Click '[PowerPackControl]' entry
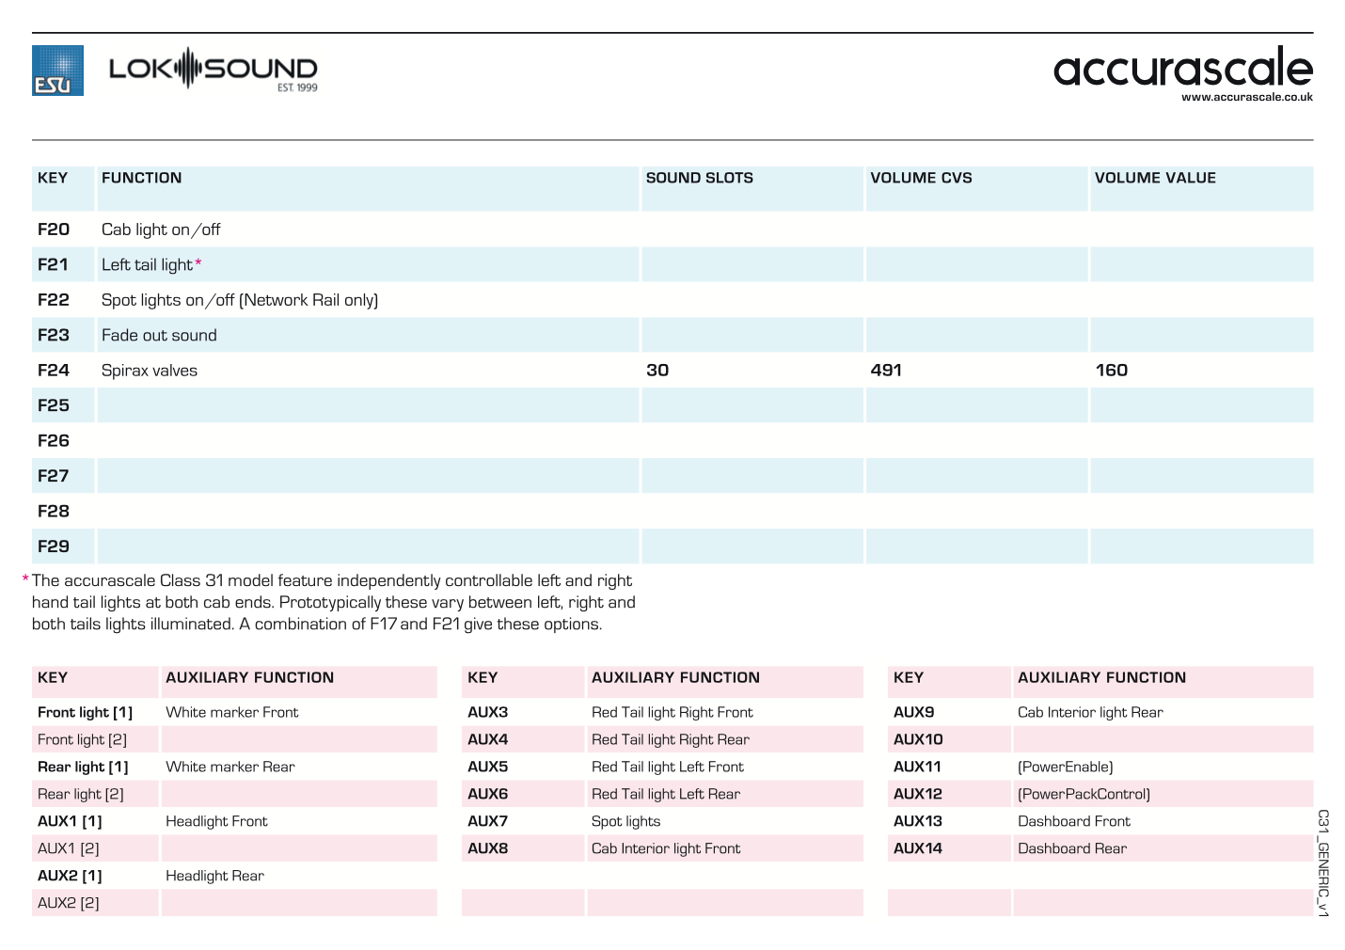This screenshot has width=1345, height=950. [x=1084, y=795]
